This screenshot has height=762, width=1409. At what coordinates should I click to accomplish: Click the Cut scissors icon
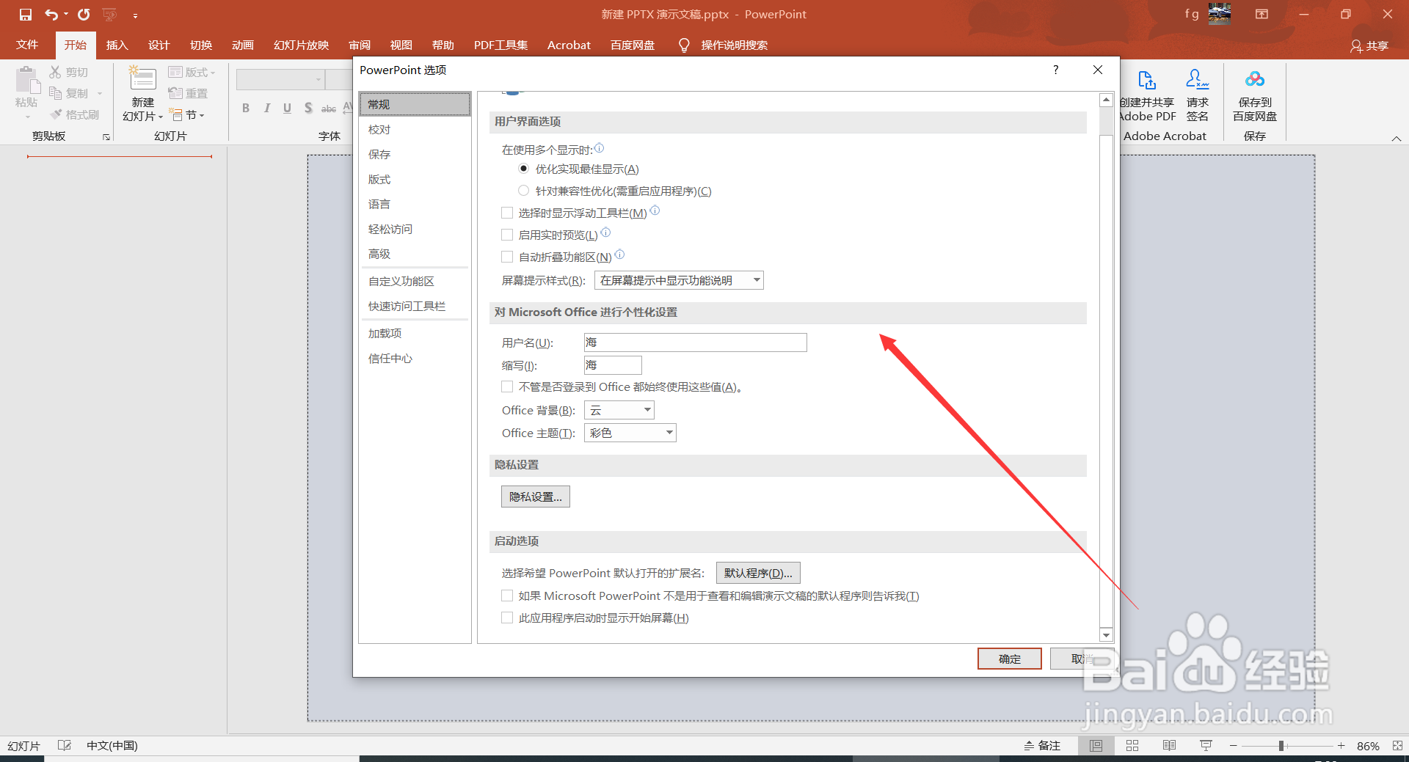[x=55, y=72]
